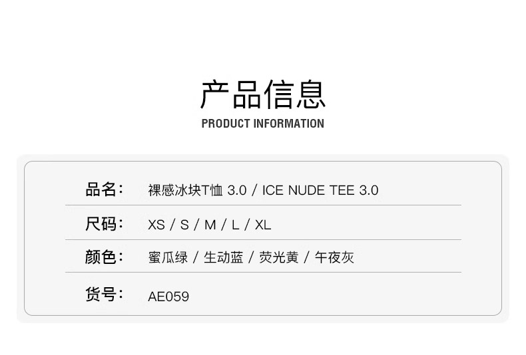Click the 颜色 row label
This screenshot has height=355, width=526.
[x=104, y=257]
